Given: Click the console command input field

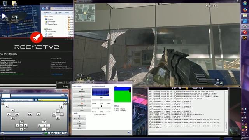Looking at the screenshot, I should click(188, 133).
